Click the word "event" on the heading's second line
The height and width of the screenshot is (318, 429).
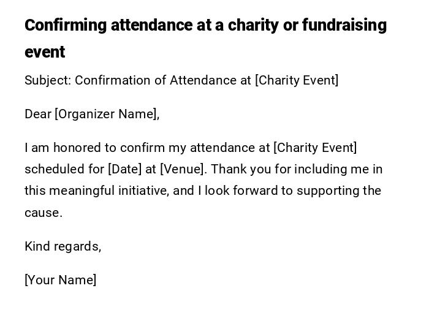(45, 53)
